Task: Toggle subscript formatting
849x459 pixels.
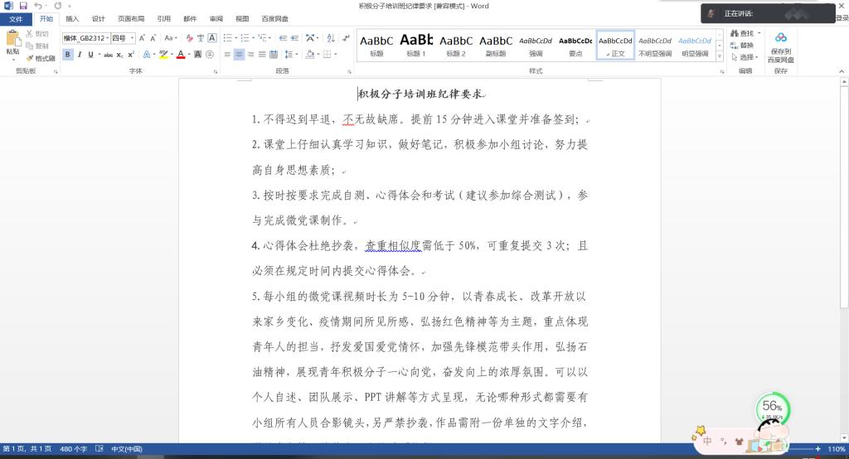Action: [x=119, y=55]
